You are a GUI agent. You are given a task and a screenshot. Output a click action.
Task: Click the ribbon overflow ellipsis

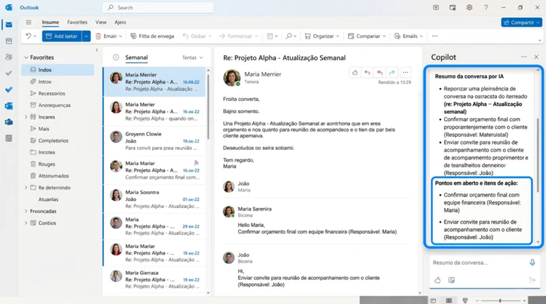click(x=435, y=36)
